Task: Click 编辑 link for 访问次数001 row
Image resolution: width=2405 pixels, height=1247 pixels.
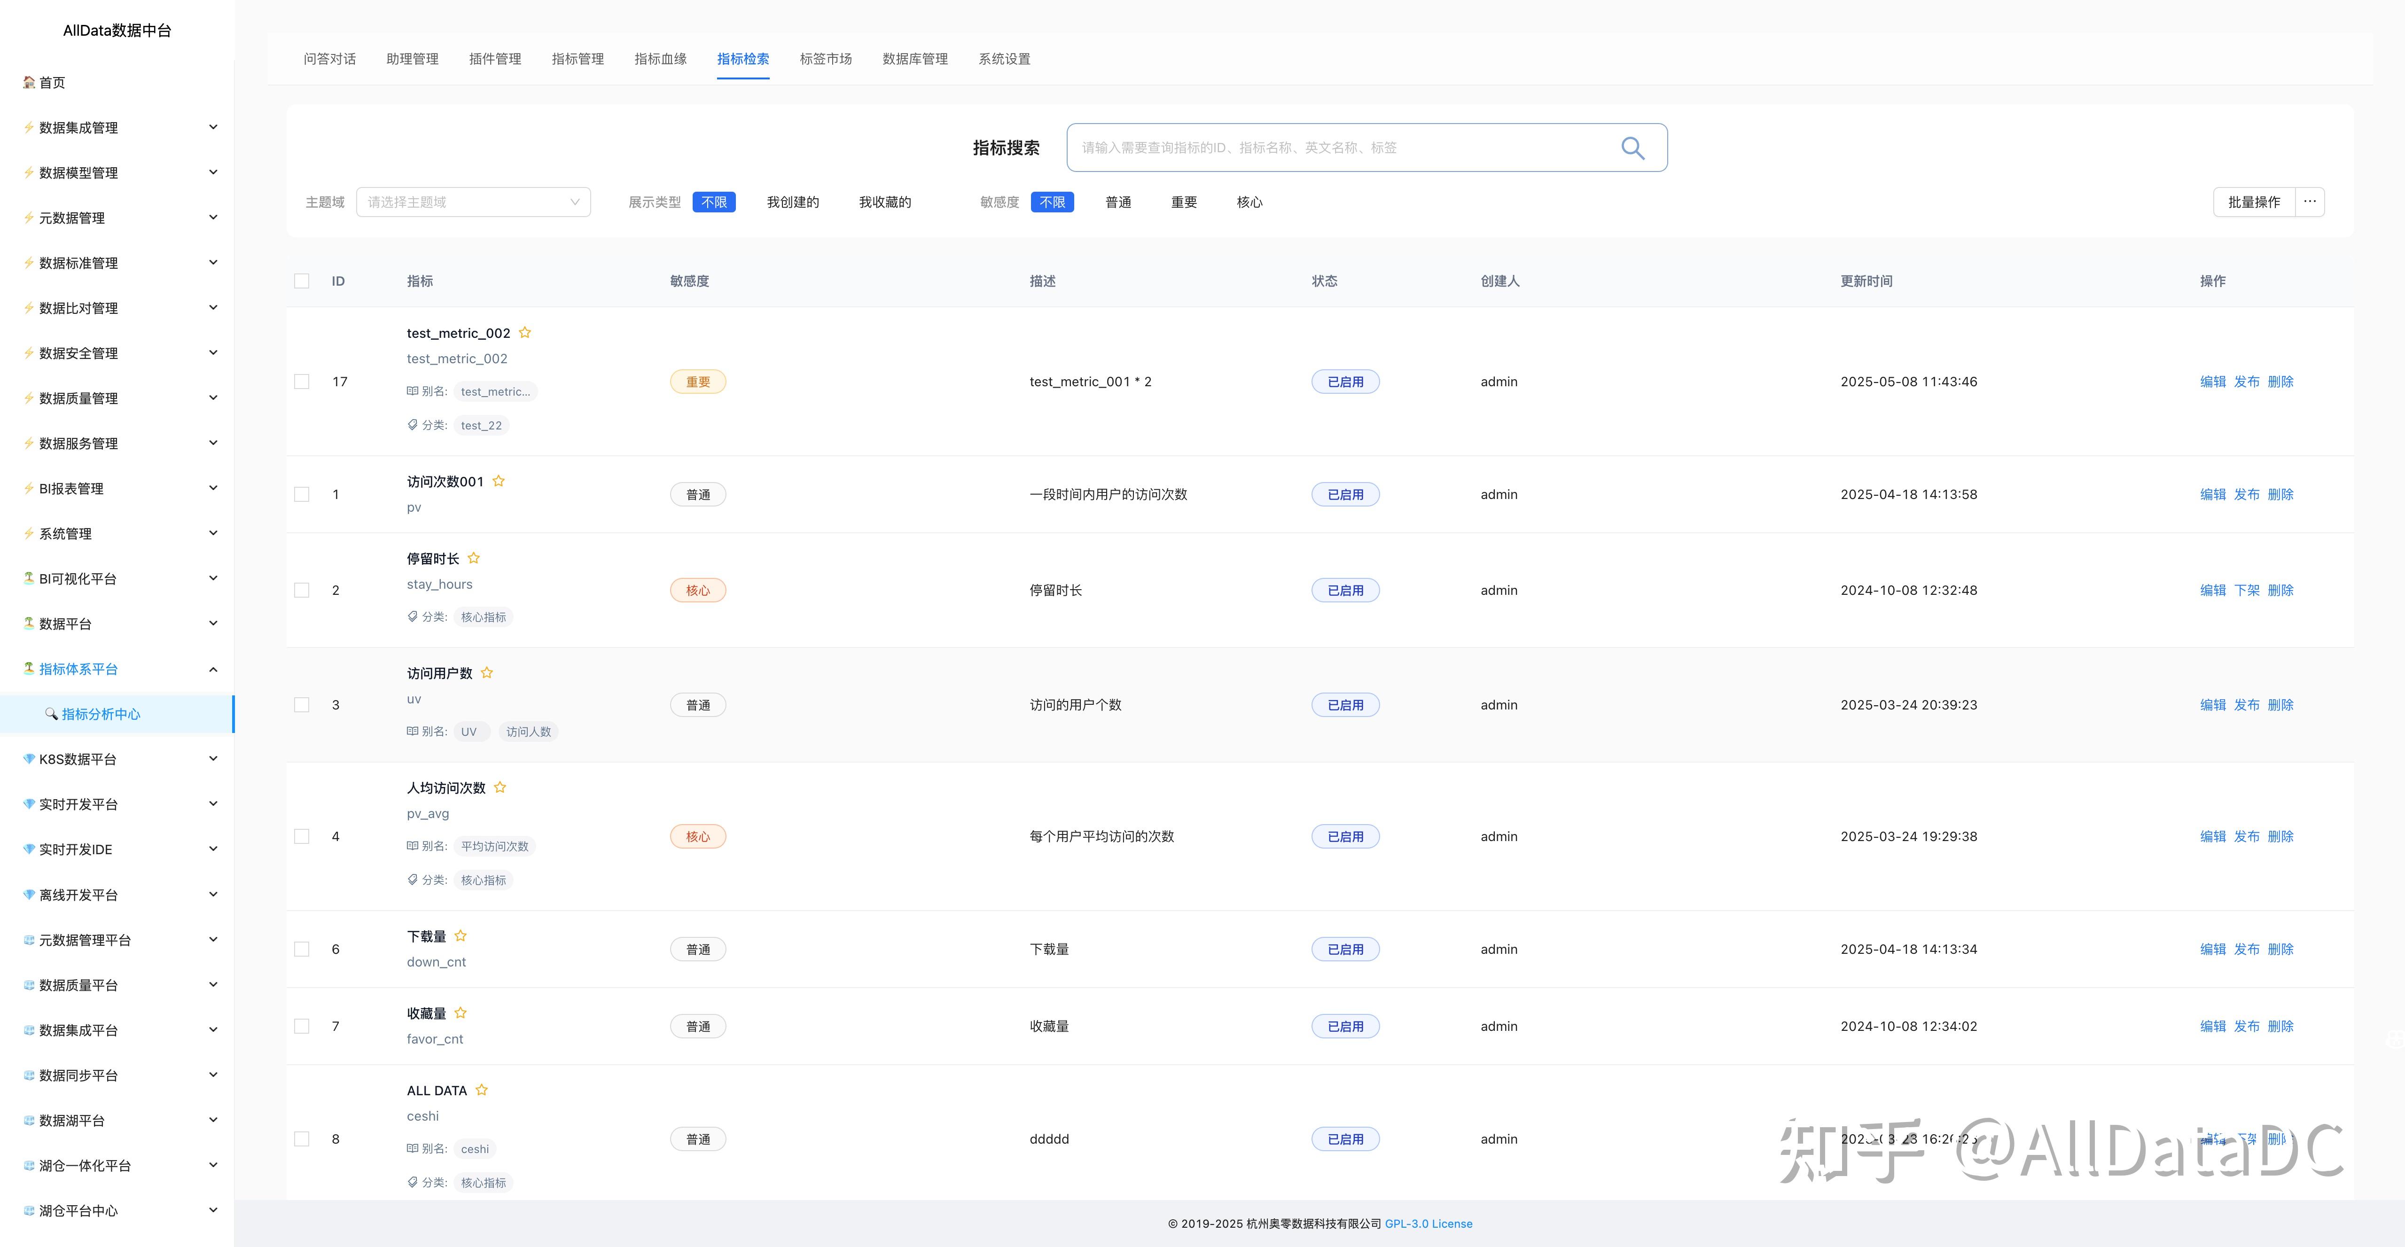Action: click(x=2212, y=495)
